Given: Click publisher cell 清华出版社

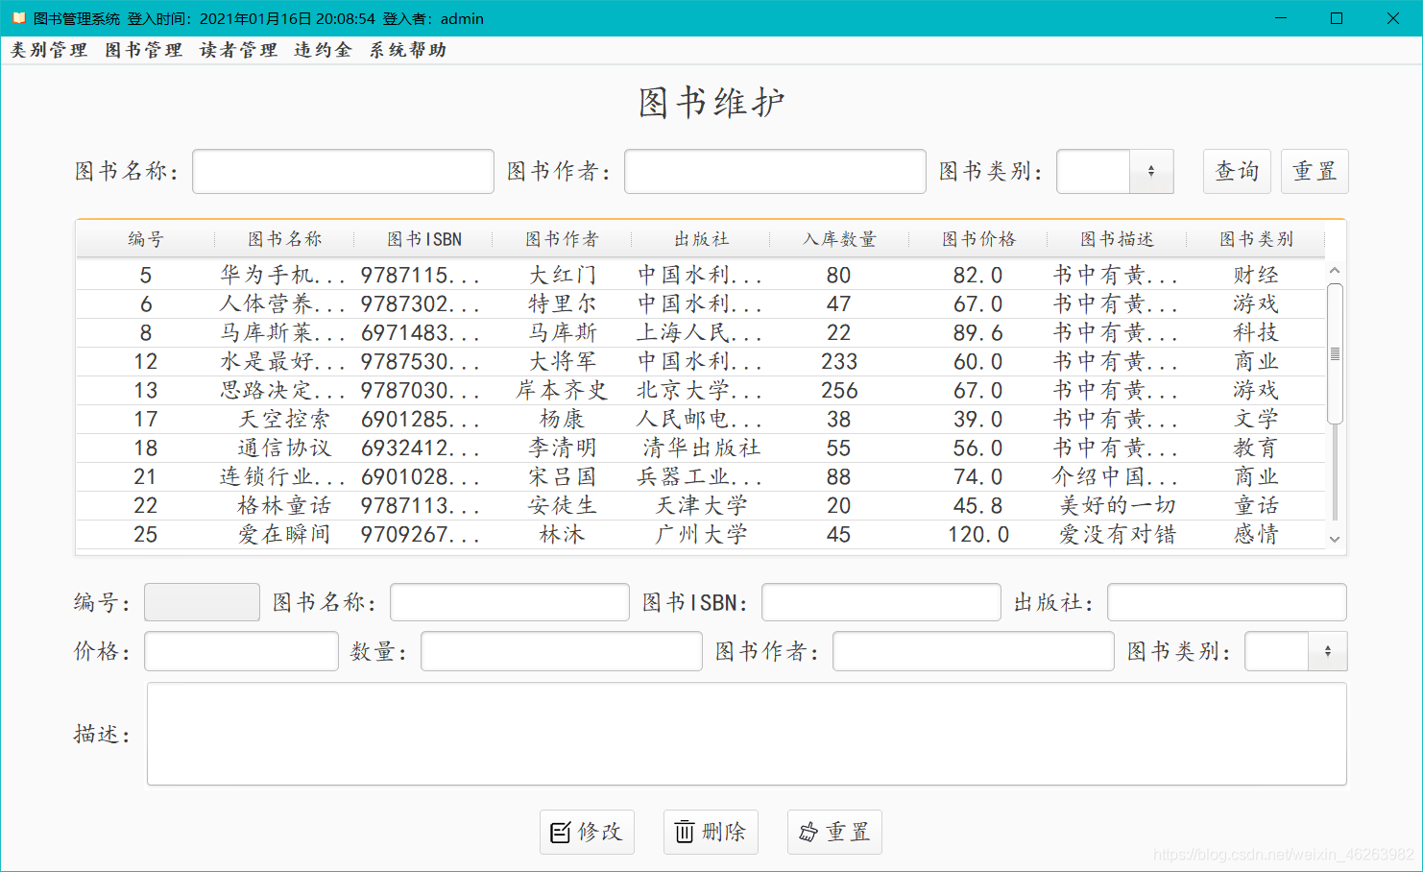Looking at the screenshot, I should (701, 448).
